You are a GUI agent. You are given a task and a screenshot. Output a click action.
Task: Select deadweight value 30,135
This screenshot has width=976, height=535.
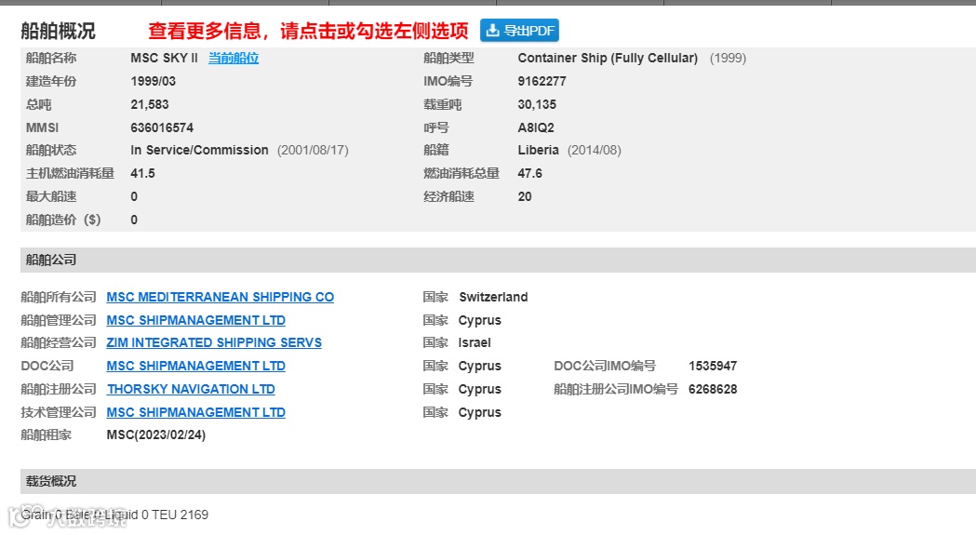537,104
